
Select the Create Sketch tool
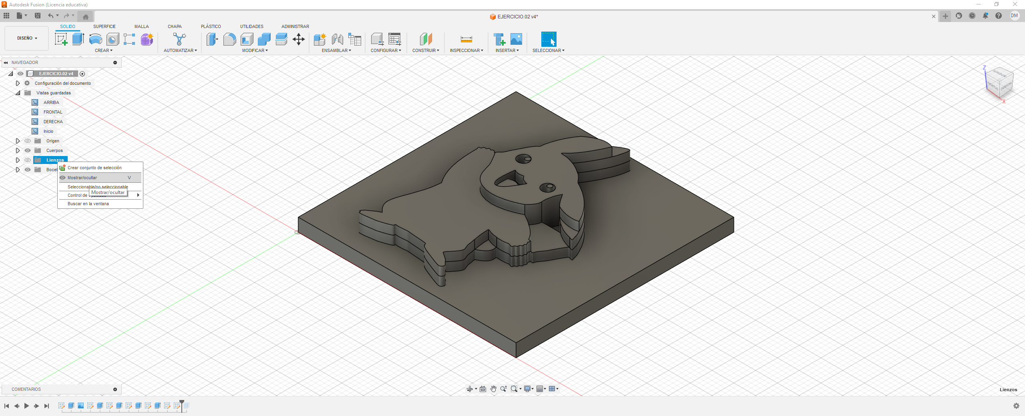61,39
